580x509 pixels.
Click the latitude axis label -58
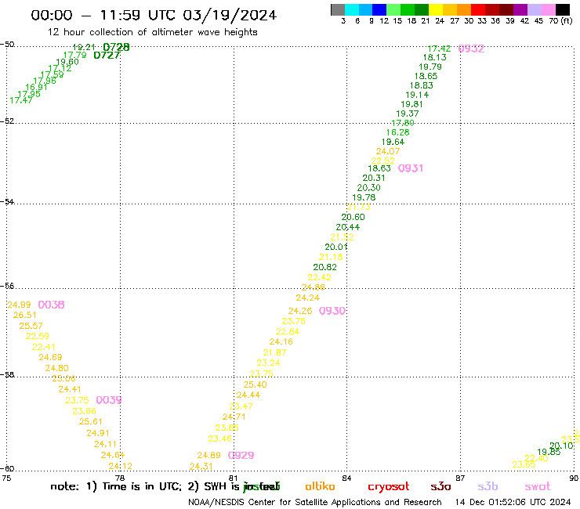7,374
